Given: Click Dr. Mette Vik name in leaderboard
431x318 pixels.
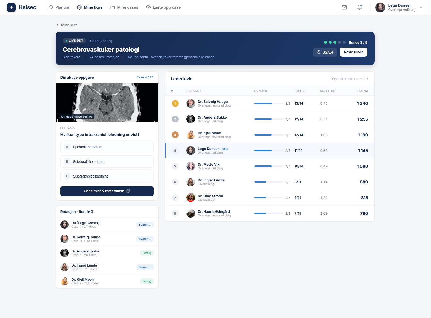Looking at the screenshot, I should (209, 164).
